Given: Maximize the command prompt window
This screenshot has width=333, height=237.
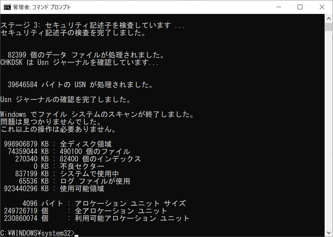Looking at the screenshot, I should click(300, 7).
